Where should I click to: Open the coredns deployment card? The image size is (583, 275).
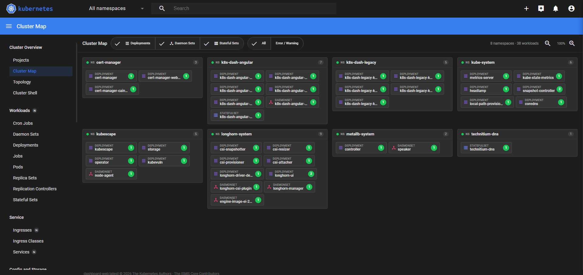(541, 102)
